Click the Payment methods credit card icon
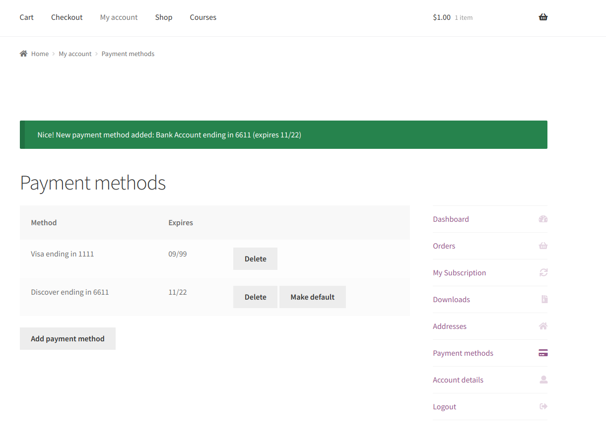 pyautogui.click(x=543, y=353)
